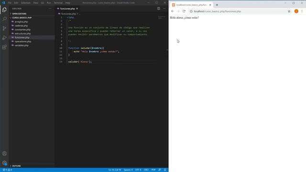
Task: Open the Terminal menu
Action: (x=58, y=3)
